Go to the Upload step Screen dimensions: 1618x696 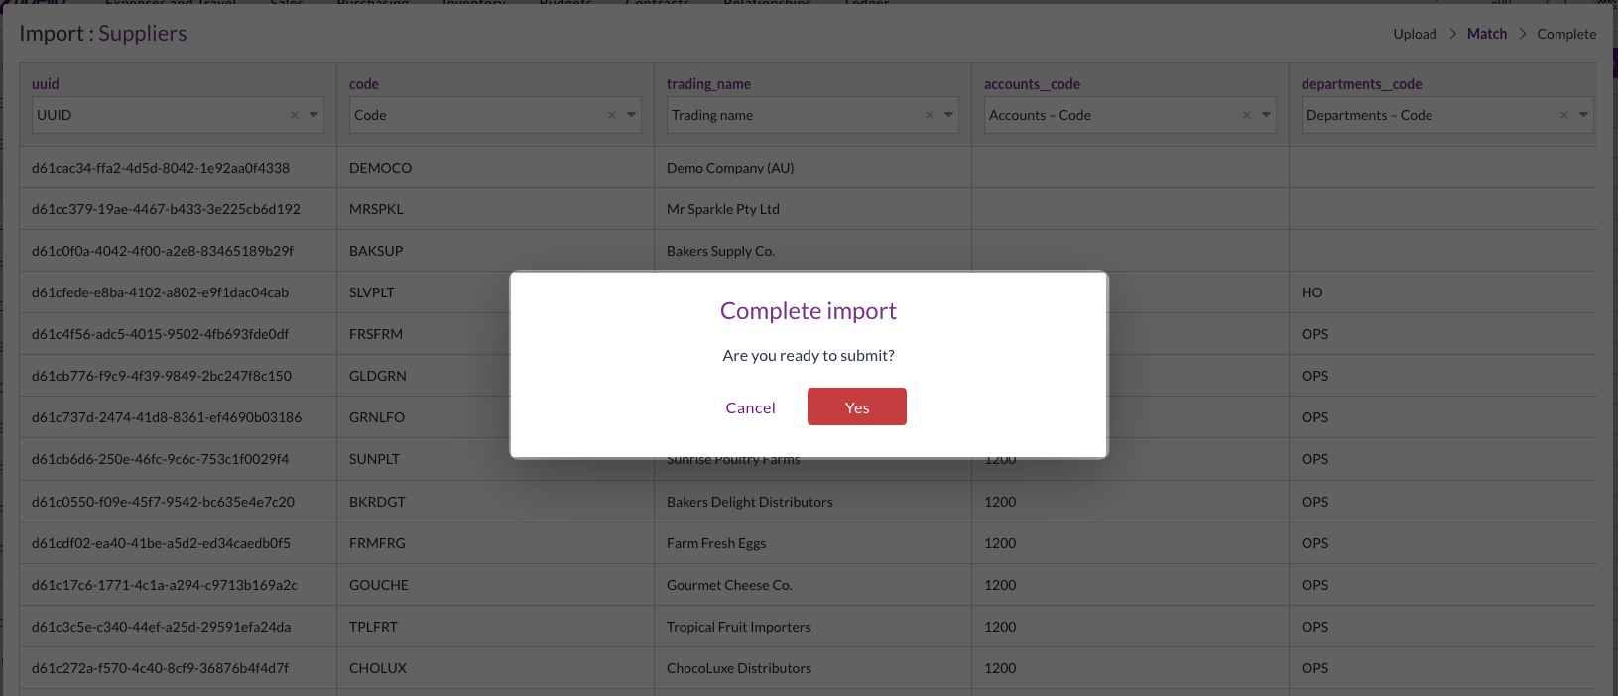(x=1415, y=34)
